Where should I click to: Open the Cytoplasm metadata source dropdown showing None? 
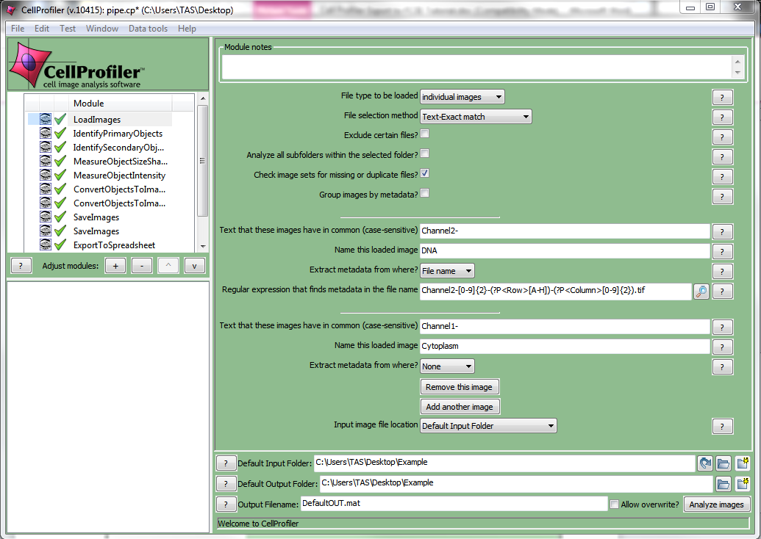447,366
